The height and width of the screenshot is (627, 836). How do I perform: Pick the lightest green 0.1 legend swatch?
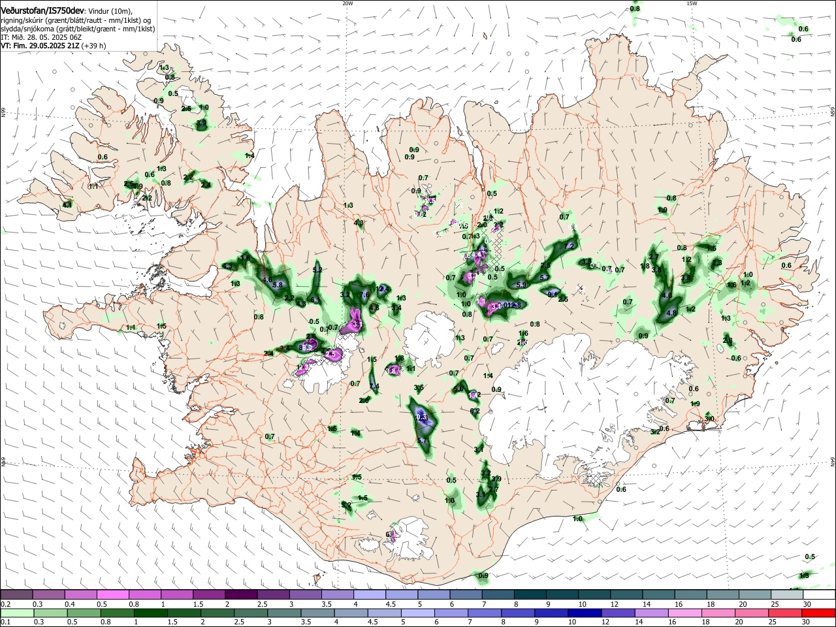point(17,613)
